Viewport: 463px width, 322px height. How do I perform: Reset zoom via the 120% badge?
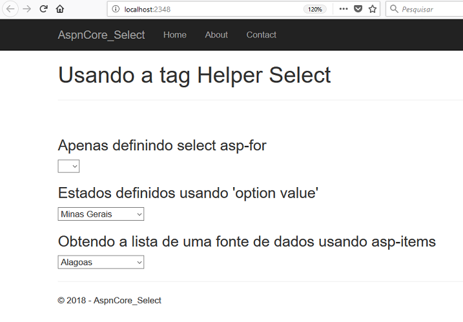click(x=314, y=10)
